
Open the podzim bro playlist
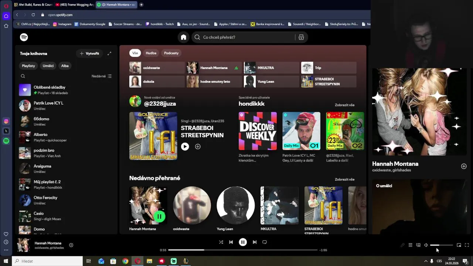pos(67,153)
